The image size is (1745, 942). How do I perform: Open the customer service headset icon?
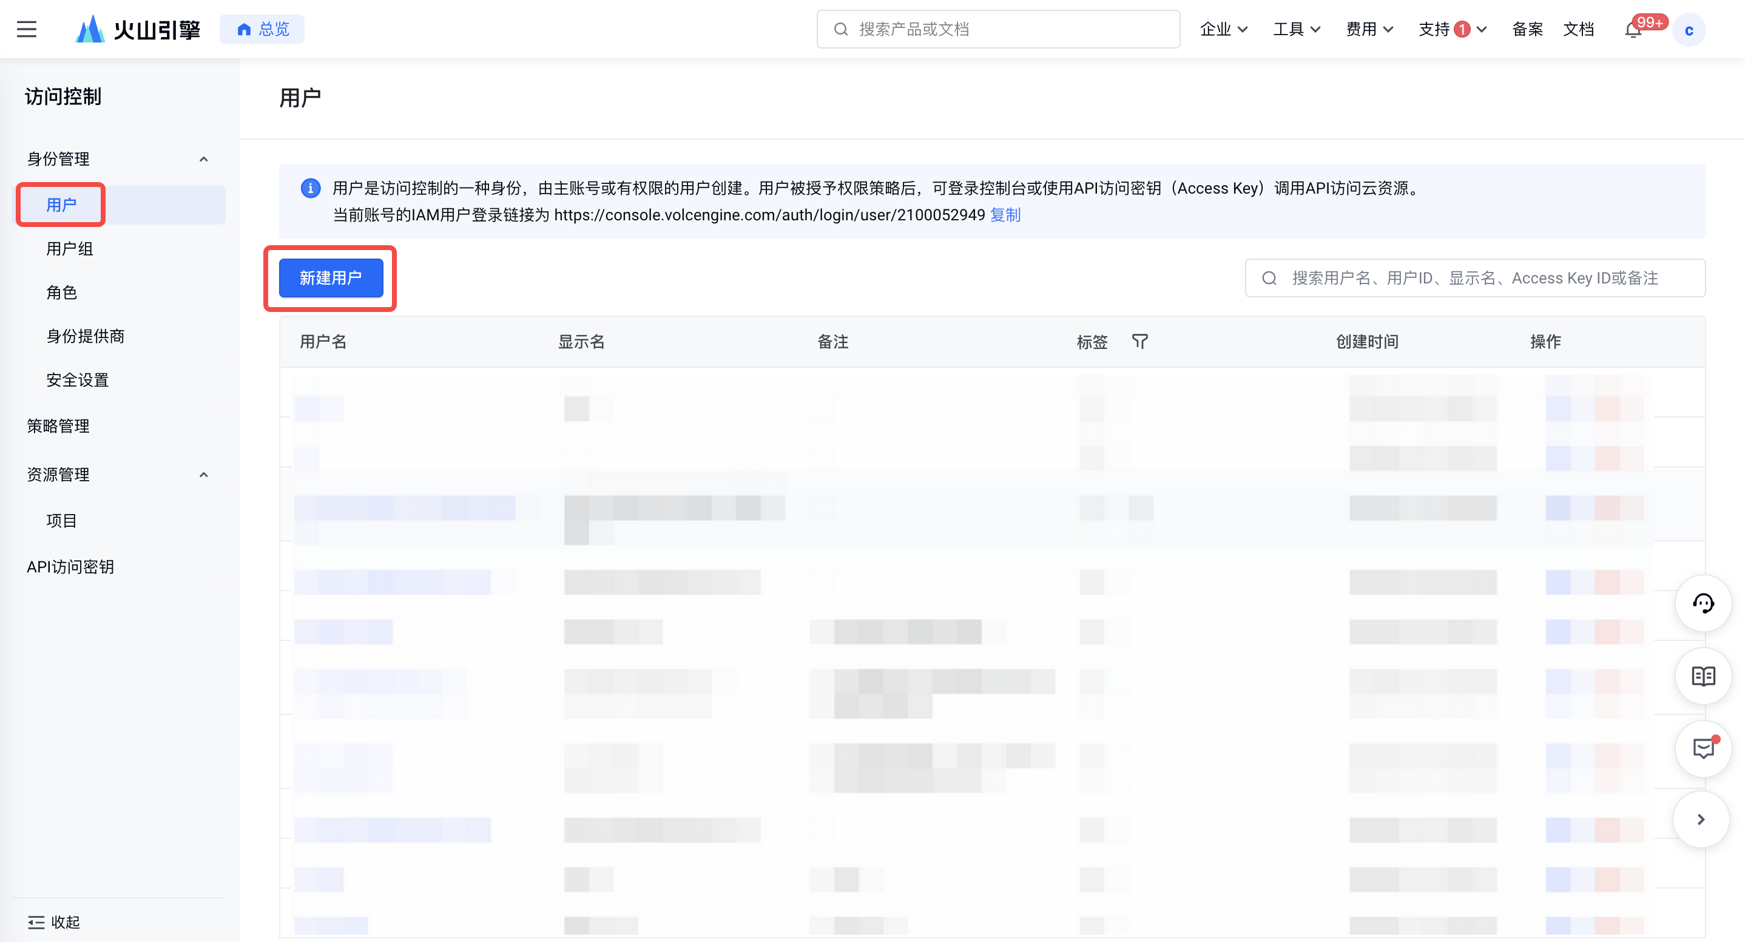1703,603
